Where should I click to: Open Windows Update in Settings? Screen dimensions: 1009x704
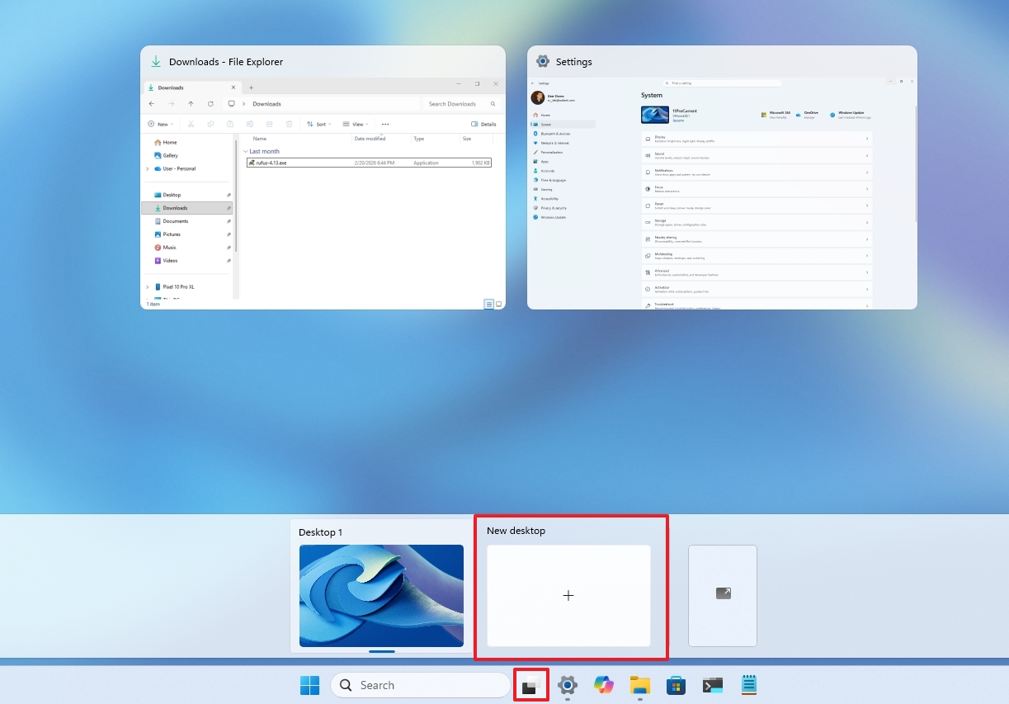click(553, 216)
